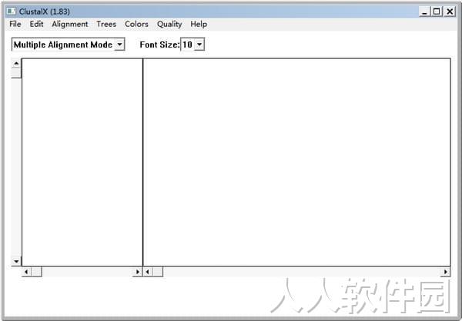Maximize the ClustalX window
This screenshot has width=462, height=321.
pos(437,12)
